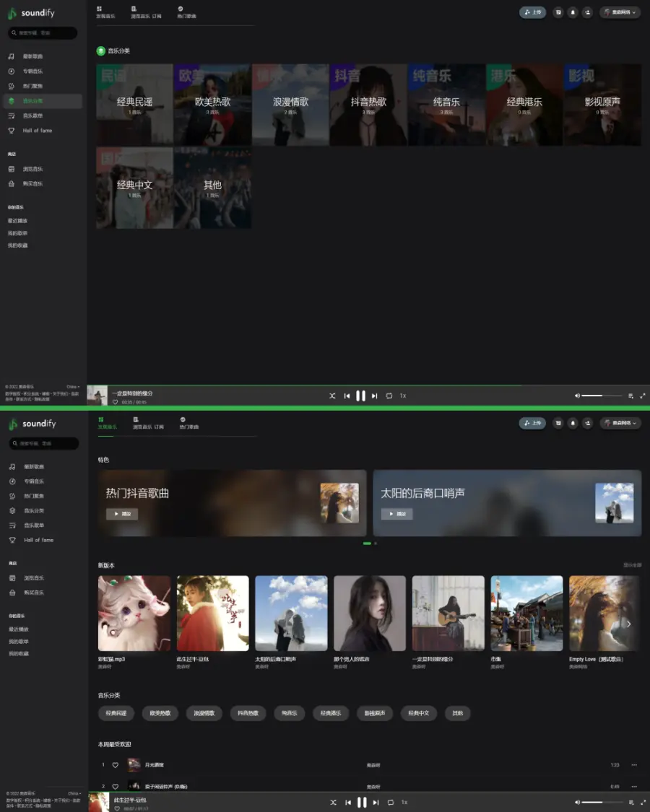Image resolution: width=650 pixels, height=812 pixels.
Task: Open more options for first weekly popular song
Action: (x=634, y=765)
